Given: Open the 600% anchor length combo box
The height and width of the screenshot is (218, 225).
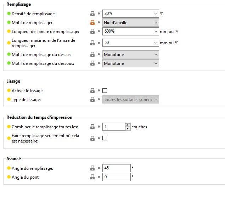Looking at the screenshot, I should [131, 32].
